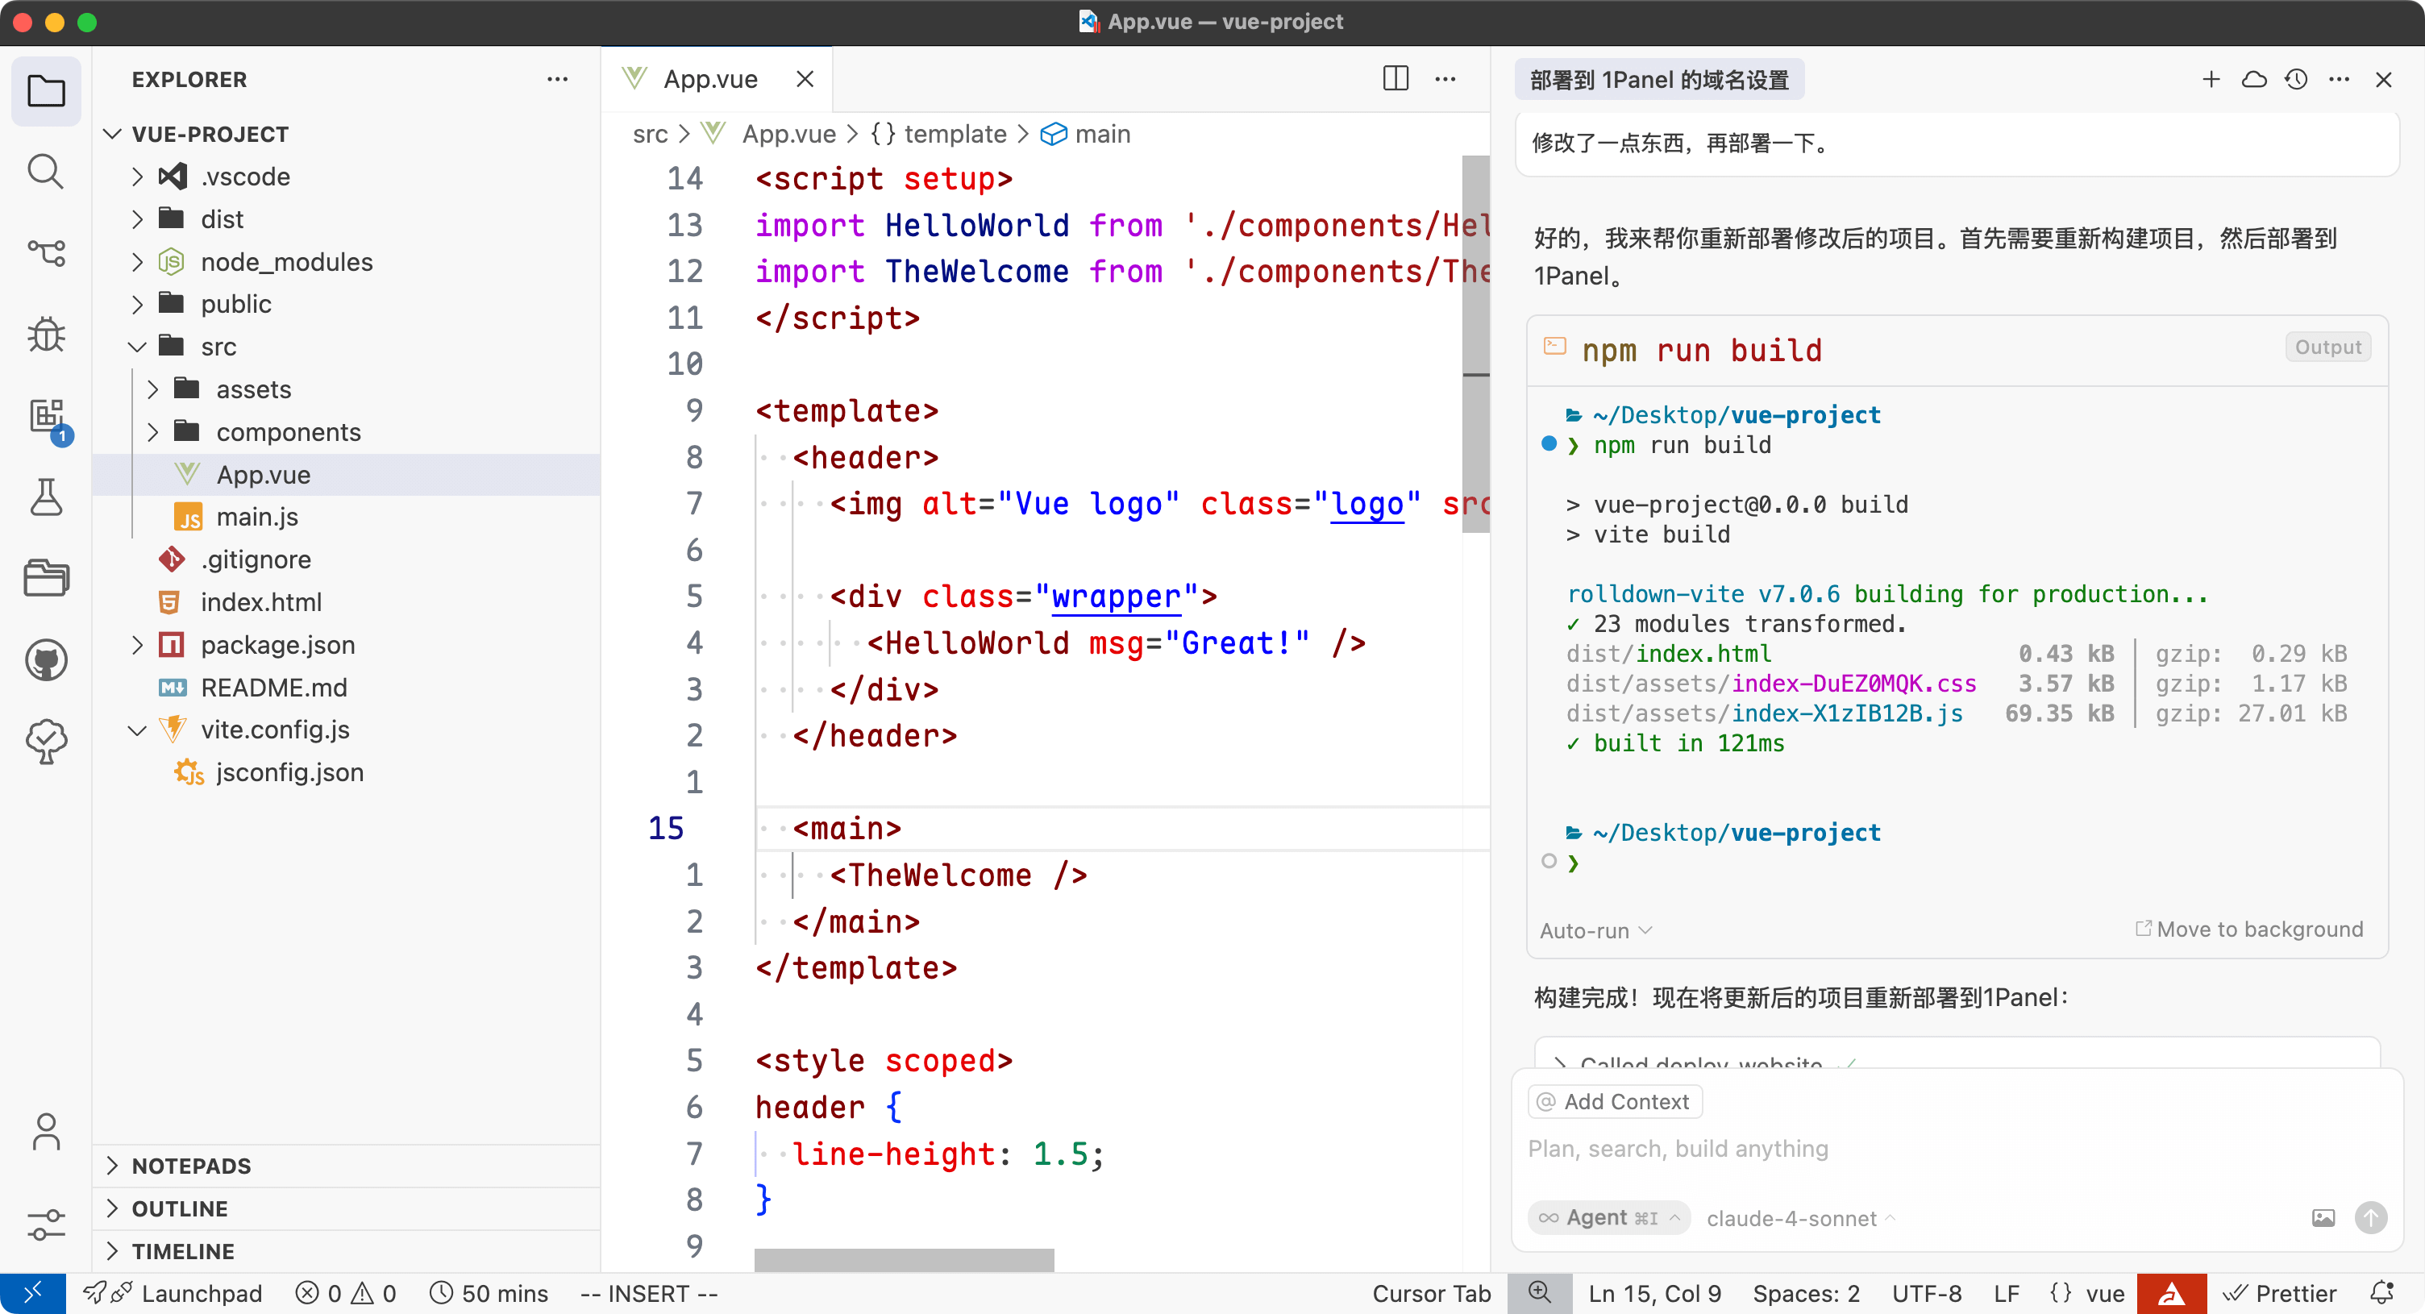
Task: Open the Extensions view
Action: click(x=45, y=416)
